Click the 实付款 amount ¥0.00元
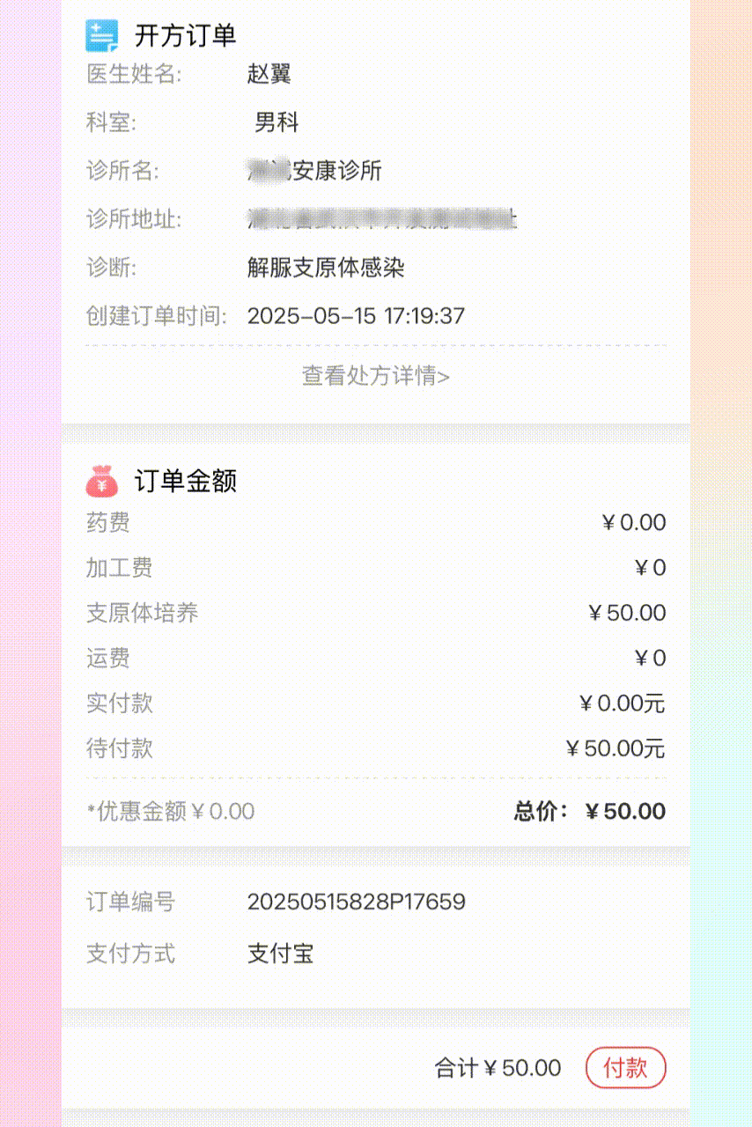752x1127 pixels. pyautogui.click(x=622, y=703)
